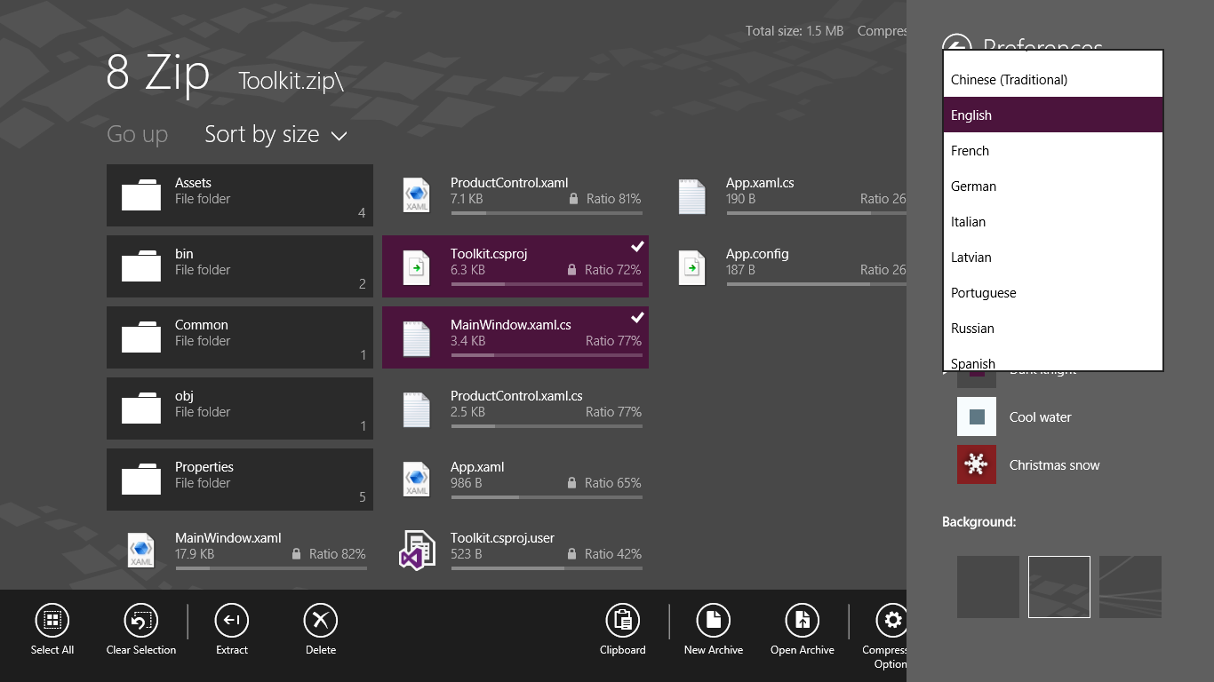Click the Clear Selection icon
The height and width of the screenshot is (682, 1214).
point(140,621)
